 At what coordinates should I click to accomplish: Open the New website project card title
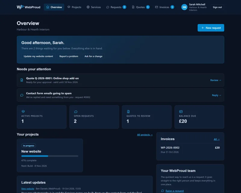31,152
